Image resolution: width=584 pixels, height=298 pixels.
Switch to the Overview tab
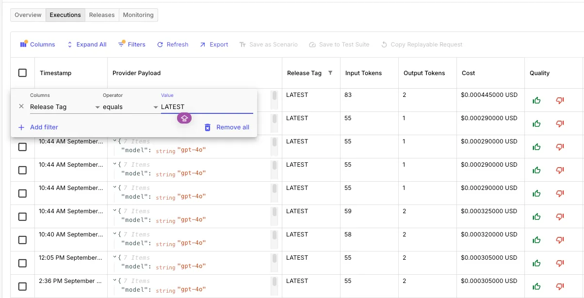pyautogui.click(x=28, y=15)
